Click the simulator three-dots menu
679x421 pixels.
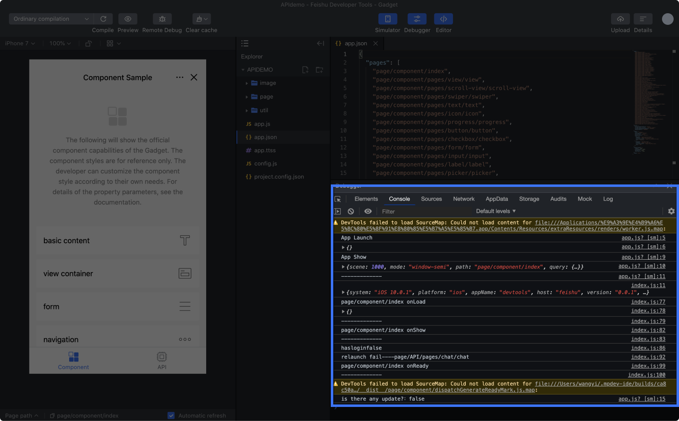click(x=179, y=77)
